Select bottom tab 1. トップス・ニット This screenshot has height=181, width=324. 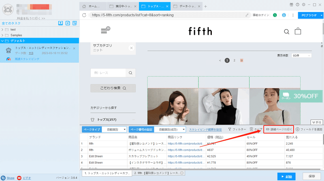[107, 173]
